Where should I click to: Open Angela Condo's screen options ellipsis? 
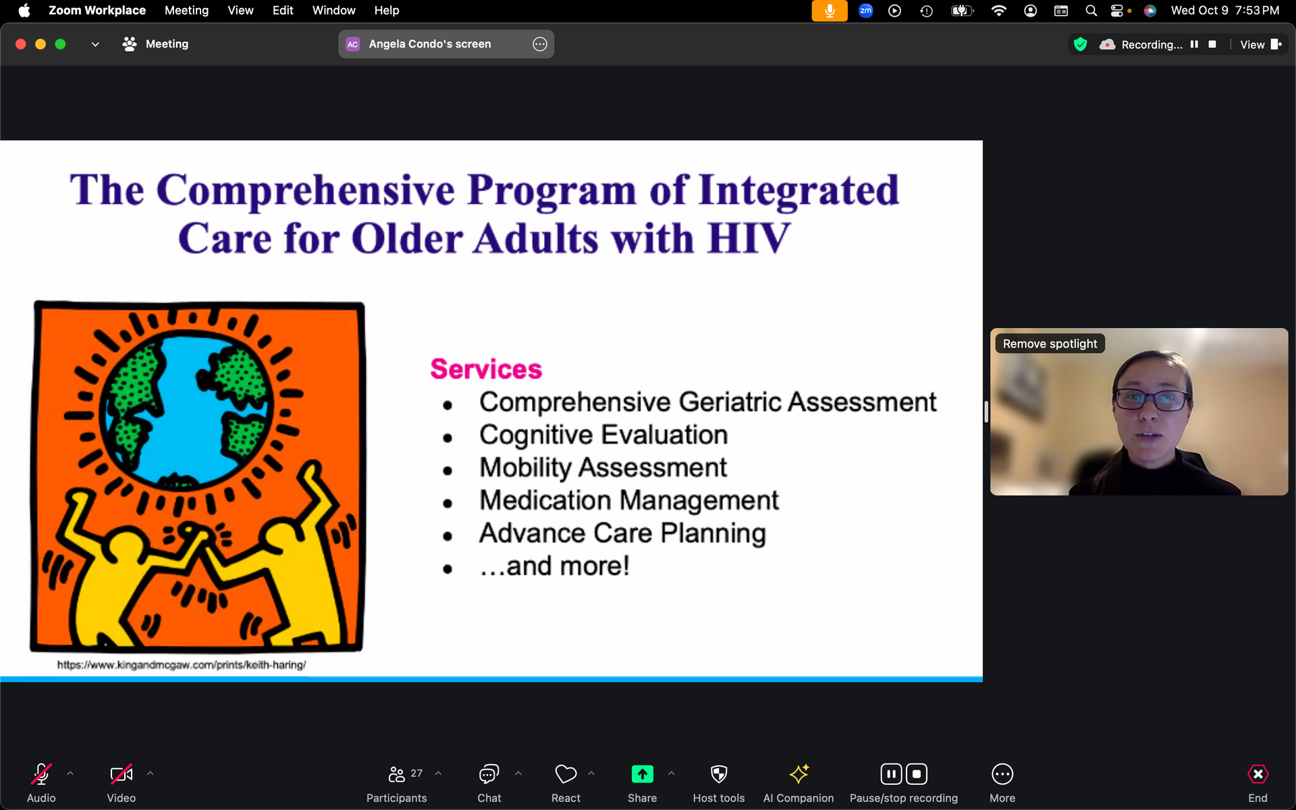(539, 44)
